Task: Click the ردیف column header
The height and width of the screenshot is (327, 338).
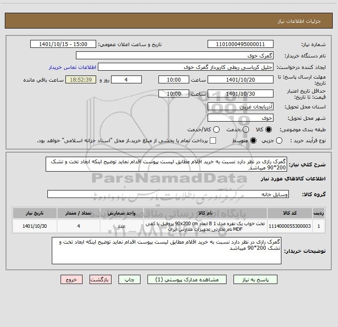Action: (x=319, y=213)
